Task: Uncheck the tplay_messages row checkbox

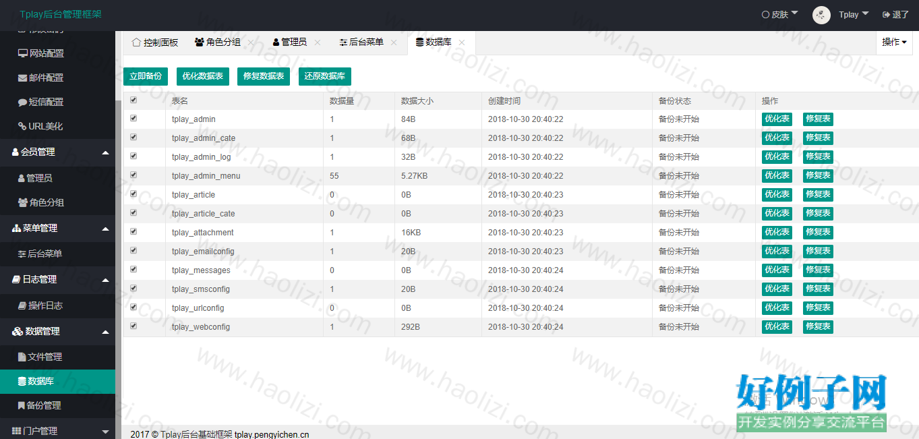Action: pyautogui.click(x=134, y=269)
